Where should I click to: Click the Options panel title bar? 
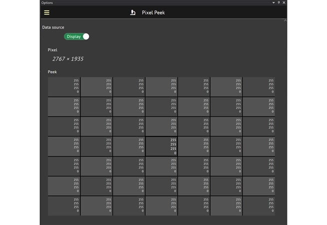pyautogui.click(x=150, y=2)
